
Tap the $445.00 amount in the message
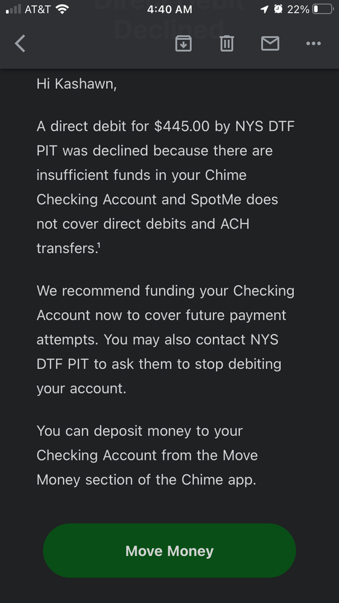(182, 126)
